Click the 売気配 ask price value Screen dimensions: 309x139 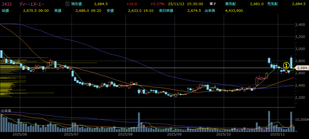(299, 4)
